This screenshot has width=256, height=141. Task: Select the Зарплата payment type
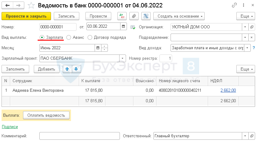pyautogui.click(x=42, y=37)
